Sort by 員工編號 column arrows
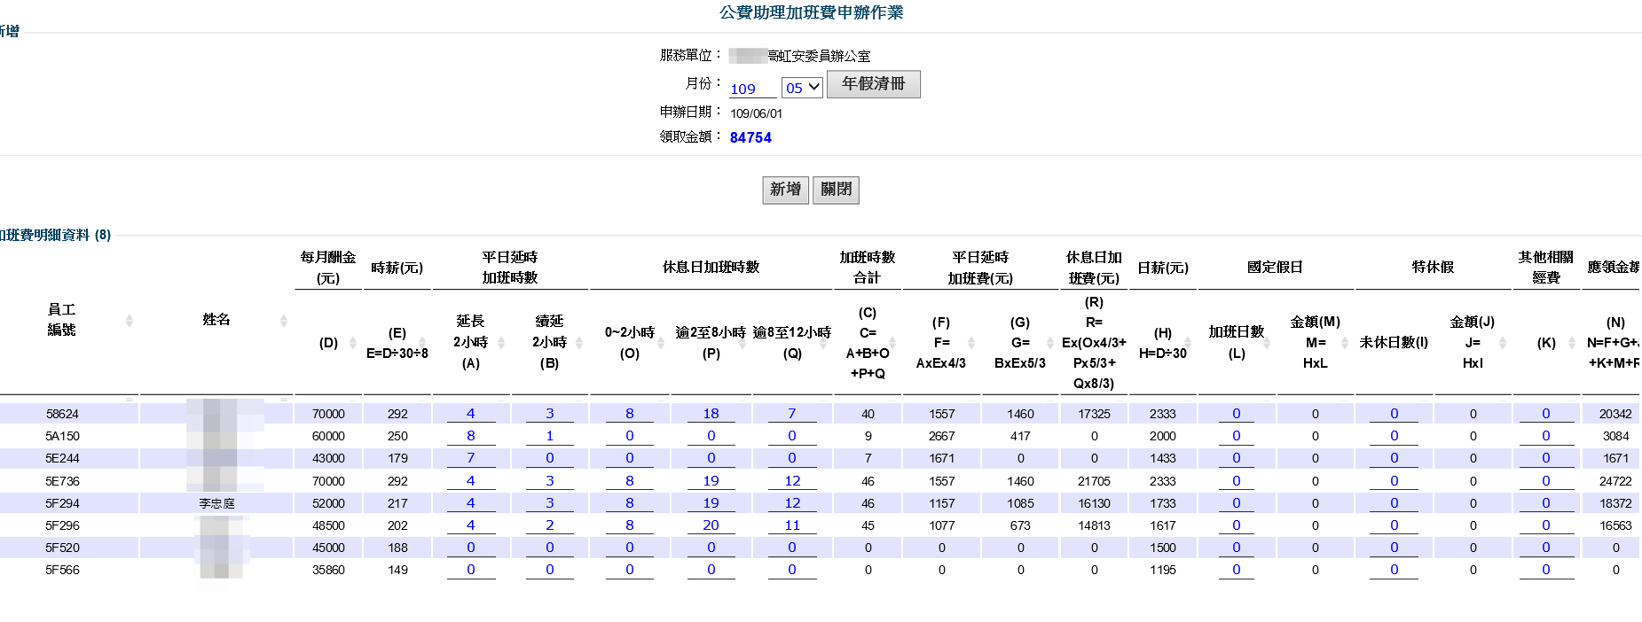Image resolution: width=1642 pixels, height=622 pixels. click(x=130, y=320)
